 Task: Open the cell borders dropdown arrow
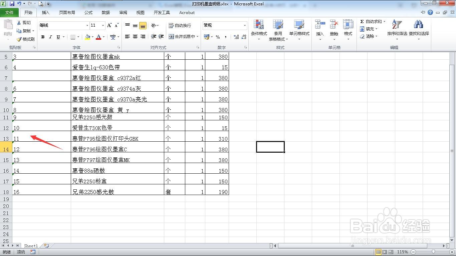tap(78, 37)
